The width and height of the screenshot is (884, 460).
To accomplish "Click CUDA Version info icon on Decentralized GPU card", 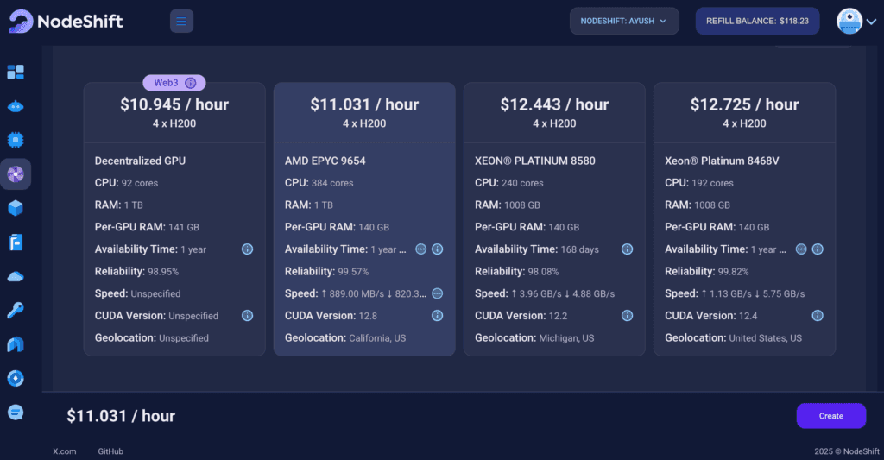I will [248, 316].
